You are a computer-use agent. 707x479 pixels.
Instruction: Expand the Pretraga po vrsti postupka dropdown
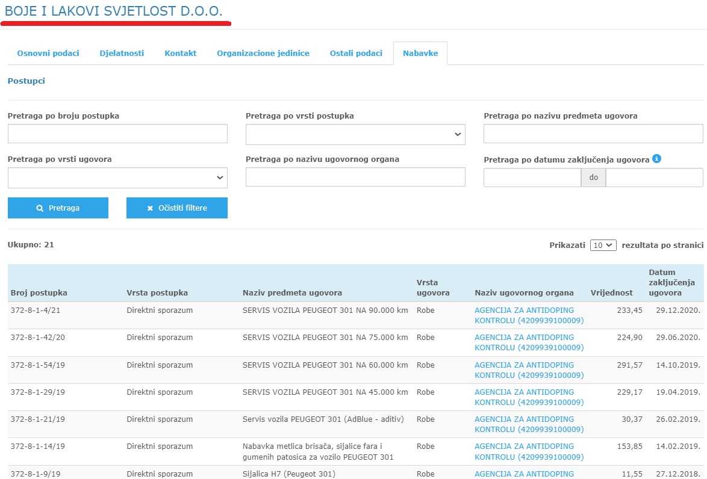point(355,135)
